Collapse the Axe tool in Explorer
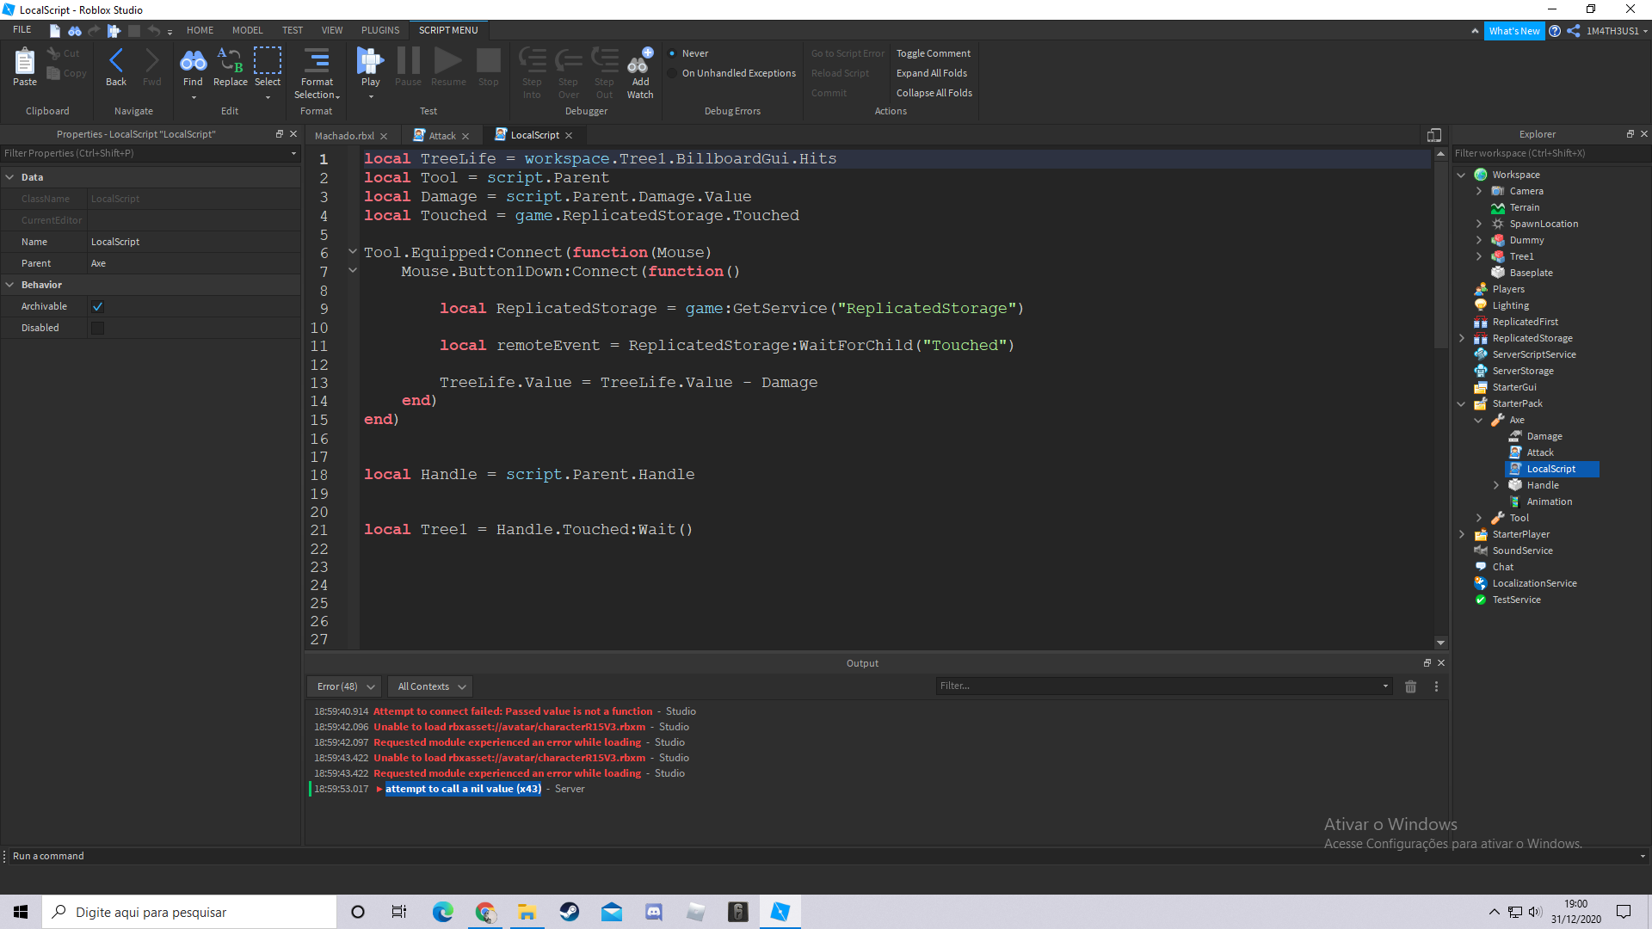This screenshot has height=929, width=1652. (x=1478, y=420)
